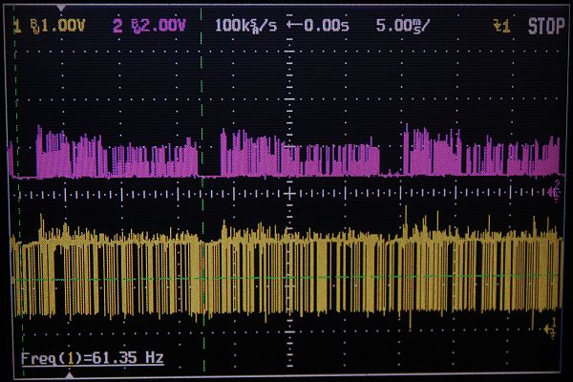Click the Freq(1)=61.35 Hz measurement readout
The height and width of the screenshot is (382, 573).
[93, 359]
